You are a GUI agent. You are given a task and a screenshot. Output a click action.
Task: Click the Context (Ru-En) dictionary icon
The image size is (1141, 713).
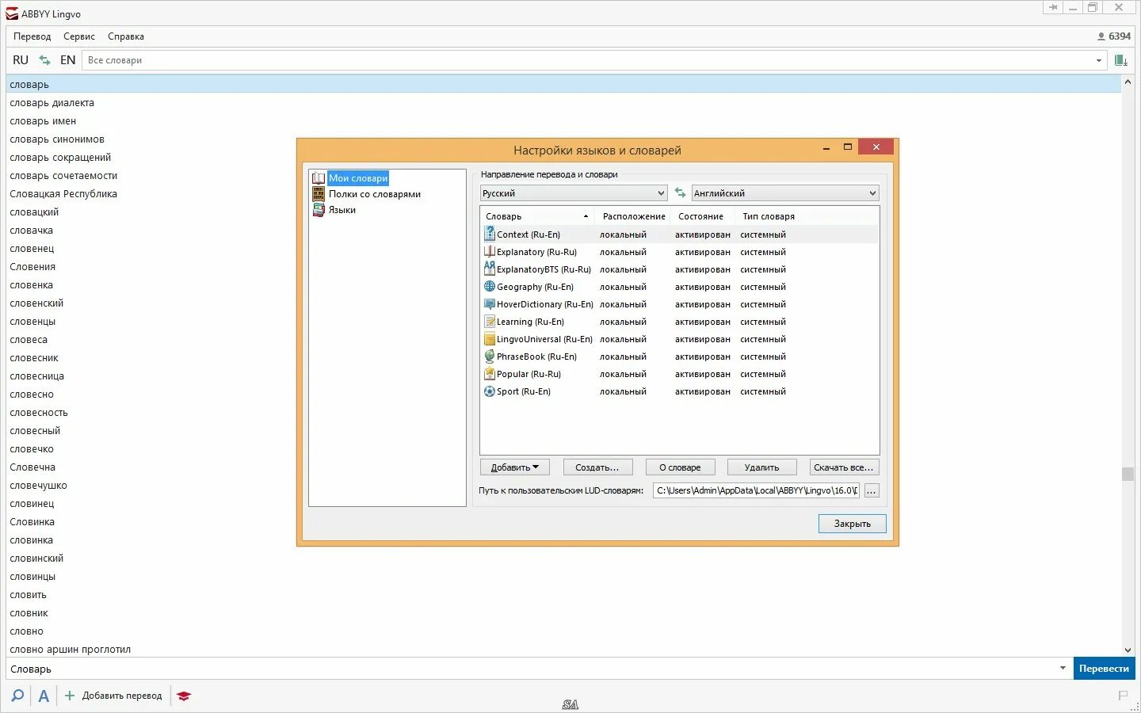click(x=490, y=234)
